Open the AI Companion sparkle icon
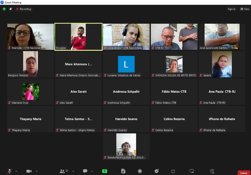This screenshot has height=175, width=251. point(11,9)
